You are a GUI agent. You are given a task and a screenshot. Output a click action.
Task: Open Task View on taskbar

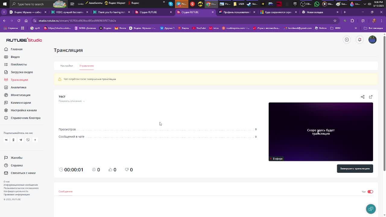72,4
